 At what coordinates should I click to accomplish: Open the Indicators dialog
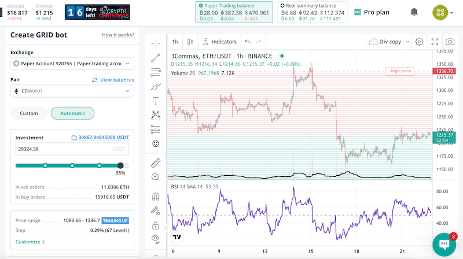click(x=220, y=42)
